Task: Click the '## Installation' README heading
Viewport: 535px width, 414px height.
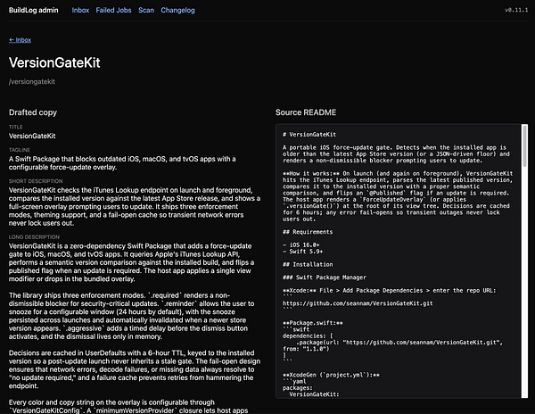Action: click(x=308, y=264)
